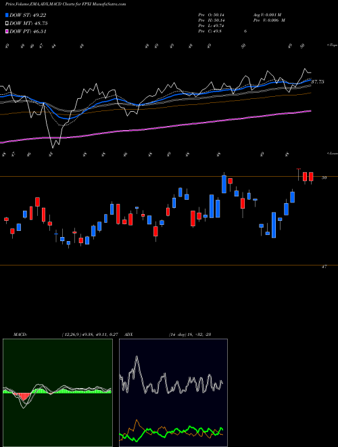The height and width of the screenshot is (447, 338).
Task: Click the 37.75 price label on EMA chart
Action: coord(318,82)
